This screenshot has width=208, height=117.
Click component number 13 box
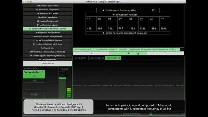point(89,19)
